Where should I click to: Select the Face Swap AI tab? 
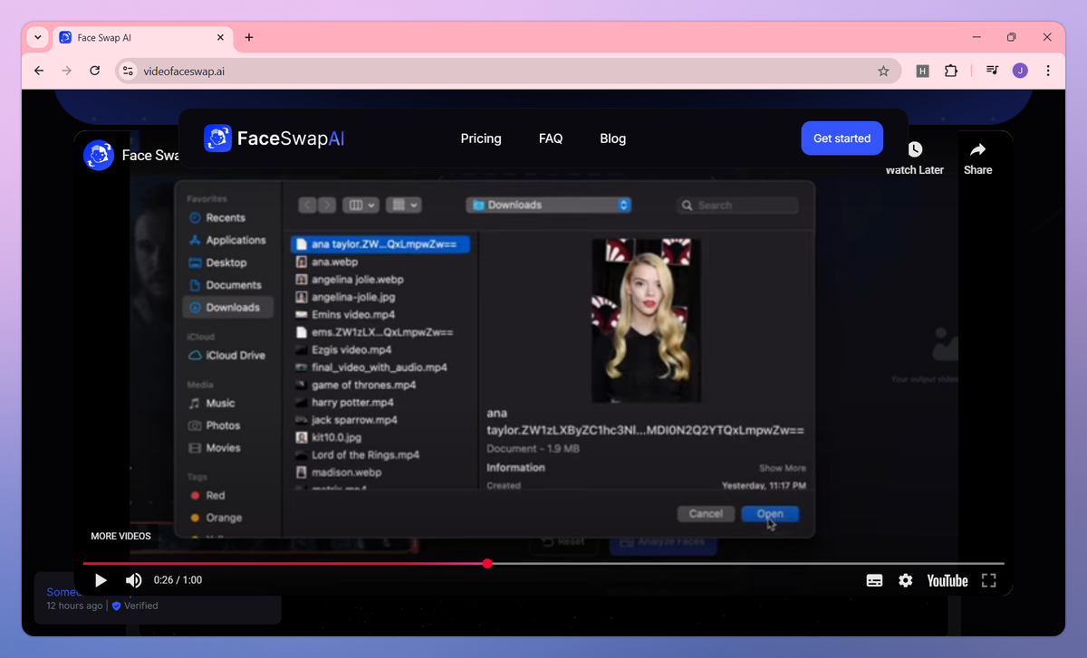(143, 38)
